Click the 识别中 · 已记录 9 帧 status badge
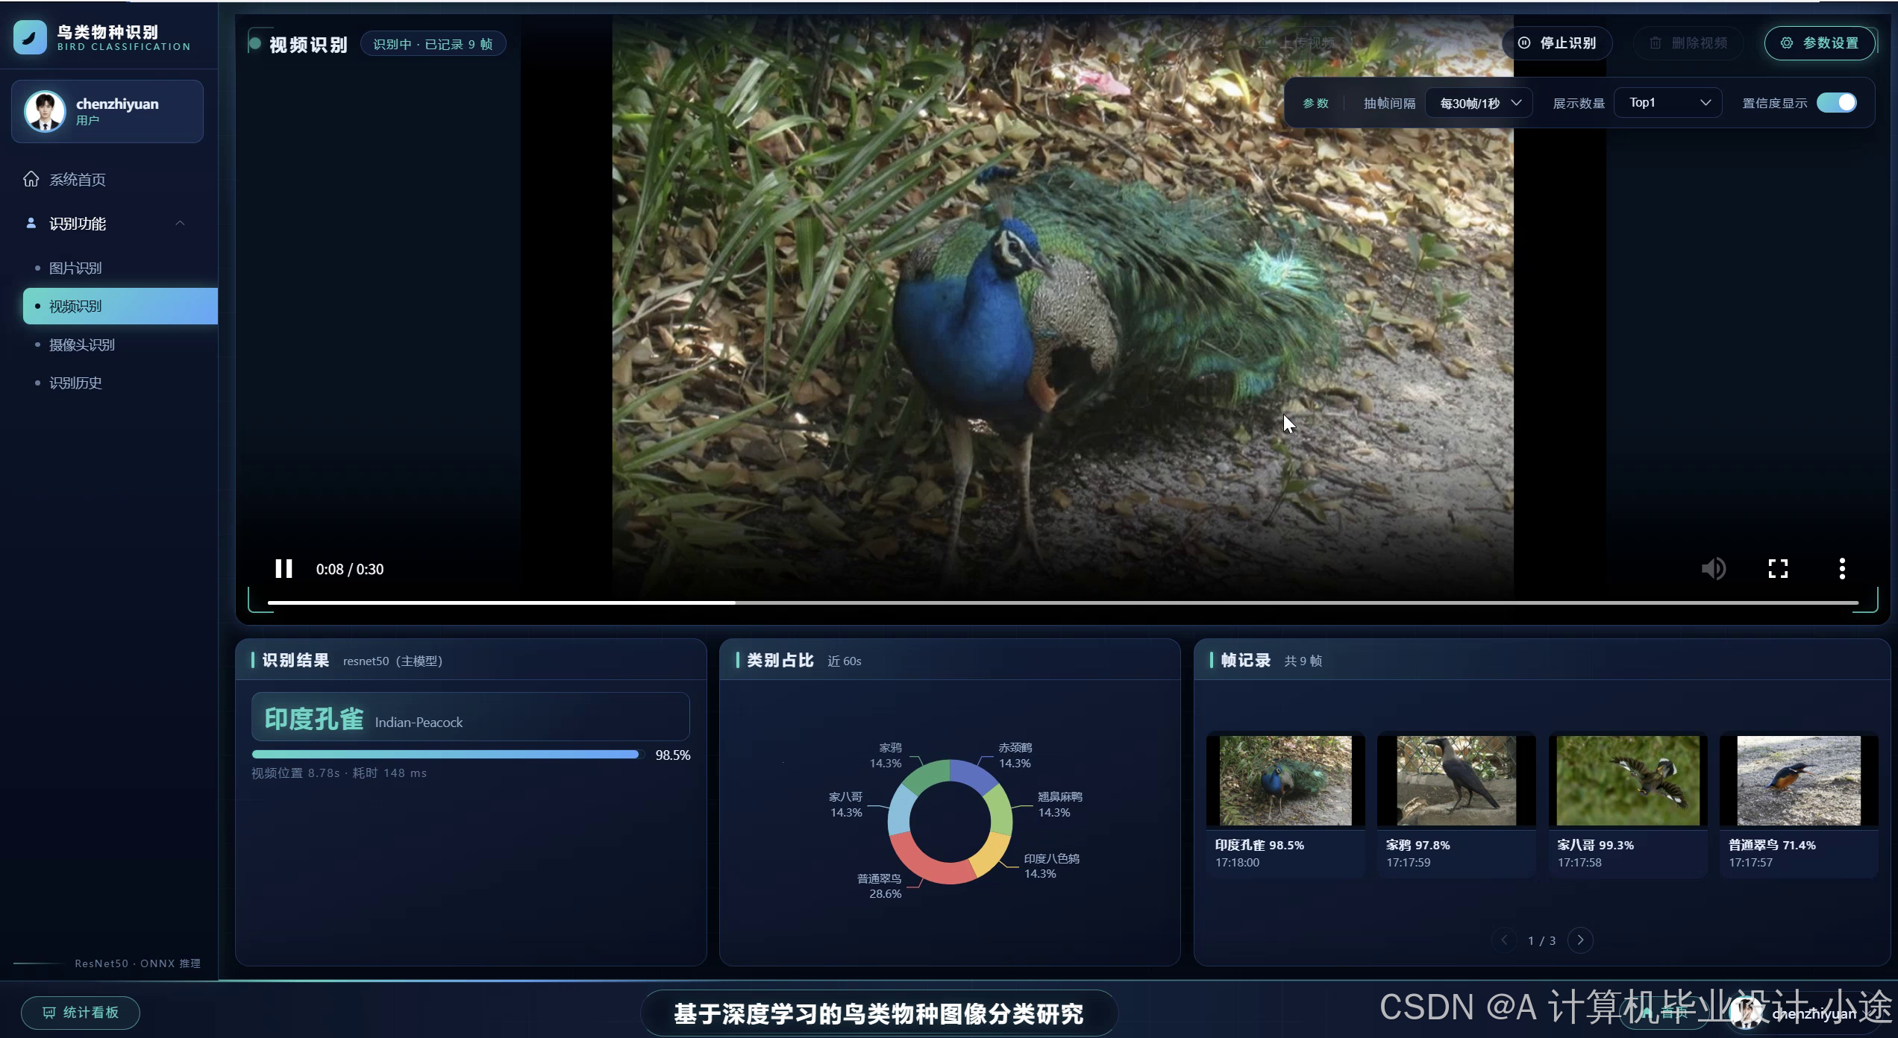Viewport: 1898px width, 1038px height. [433, 44]
